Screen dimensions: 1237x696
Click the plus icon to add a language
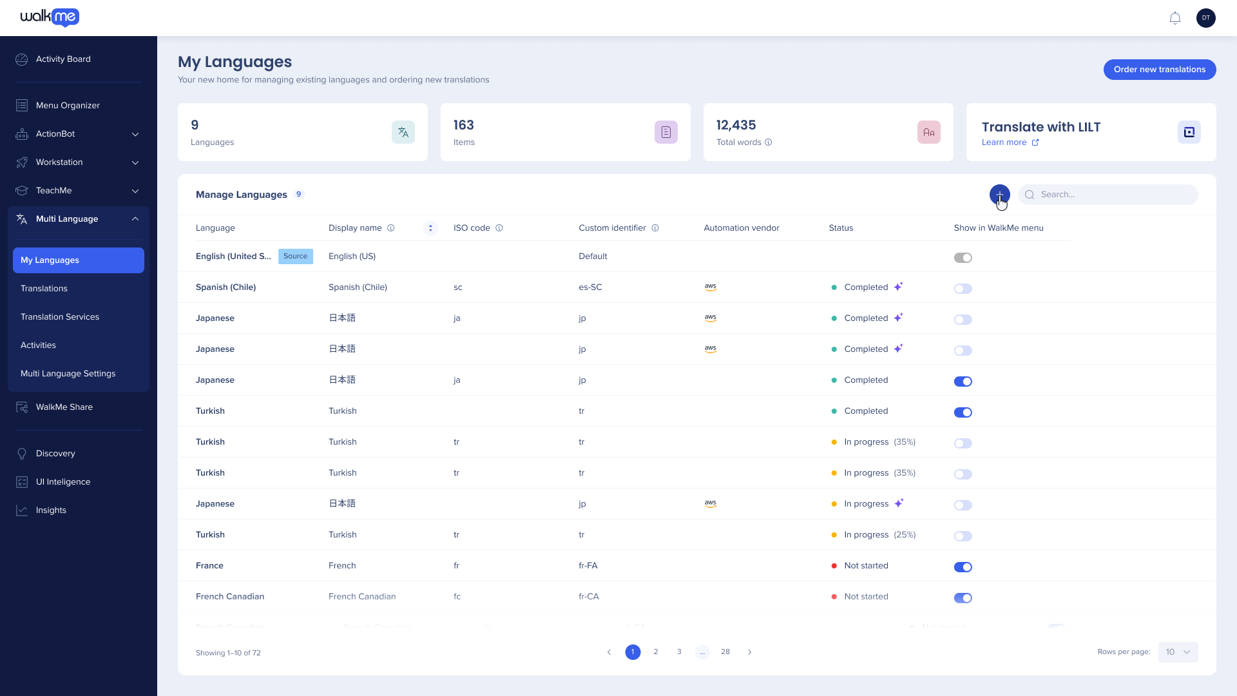[x=999, y=194]
